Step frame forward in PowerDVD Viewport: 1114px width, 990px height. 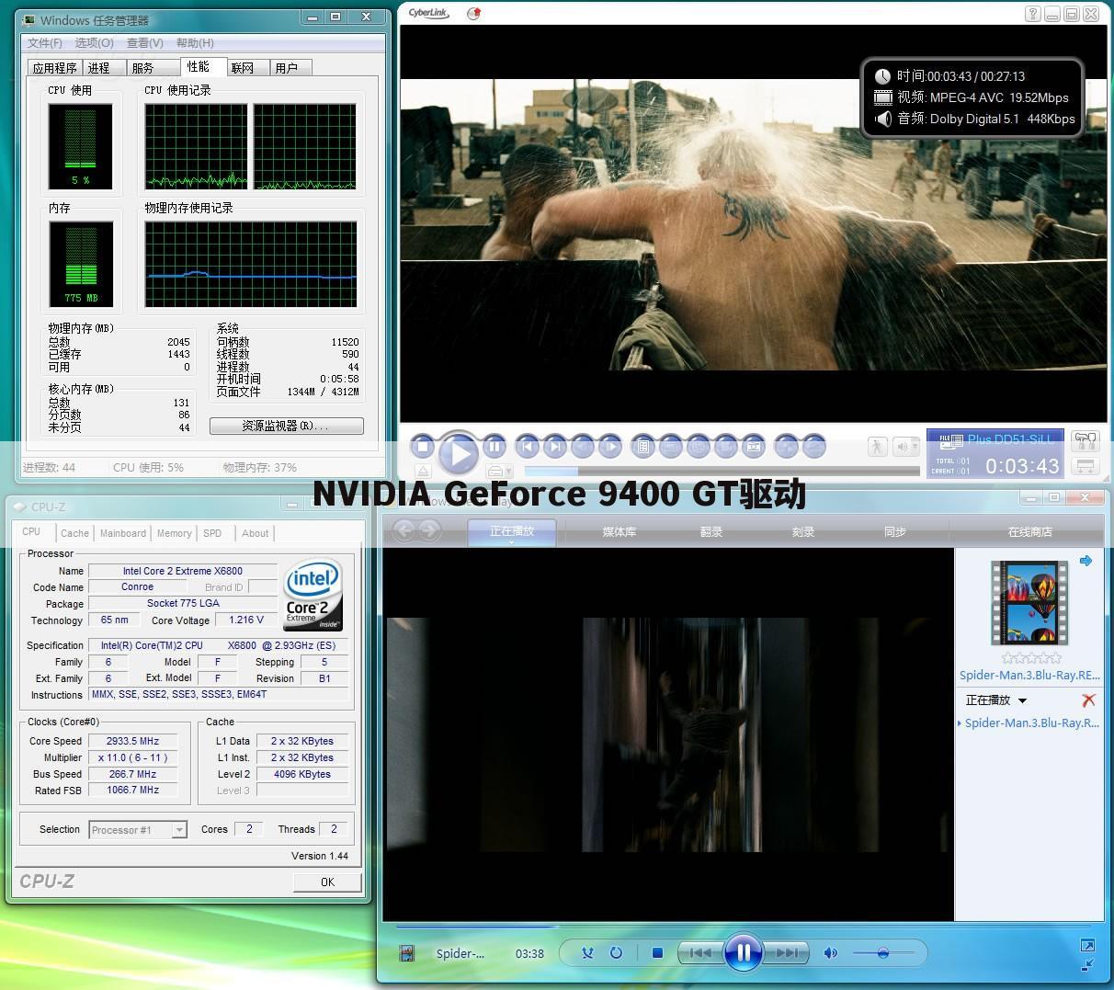610,447
